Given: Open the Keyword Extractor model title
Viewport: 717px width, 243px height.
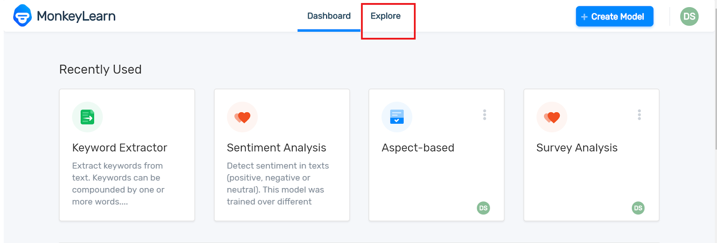Looking at the screenshot, I should (120, 148).
